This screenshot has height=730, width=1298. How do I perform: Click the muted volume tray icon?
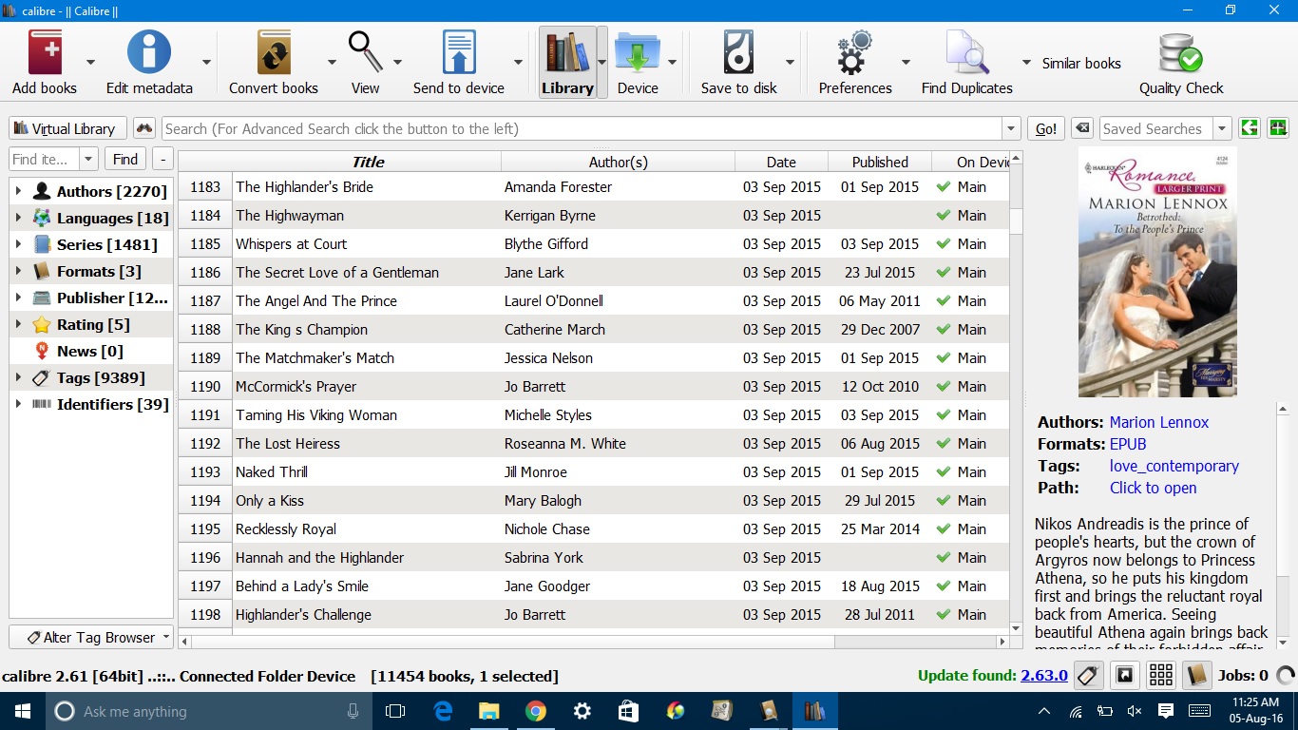pos(1134,711)
